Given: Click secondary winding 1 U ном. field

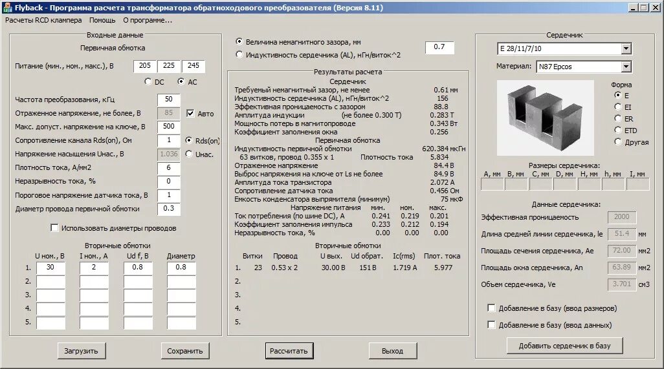Looking at the screenshot, I should pos(50,268).
